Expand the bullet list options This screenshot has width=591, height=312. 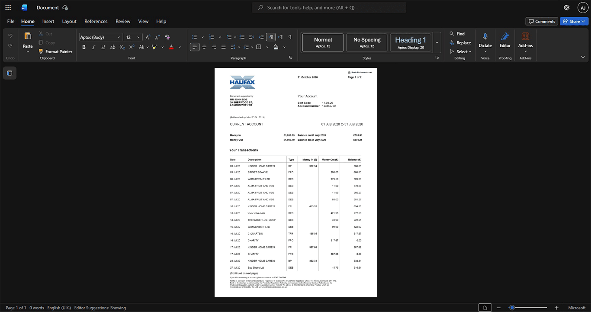coord(202,37)
